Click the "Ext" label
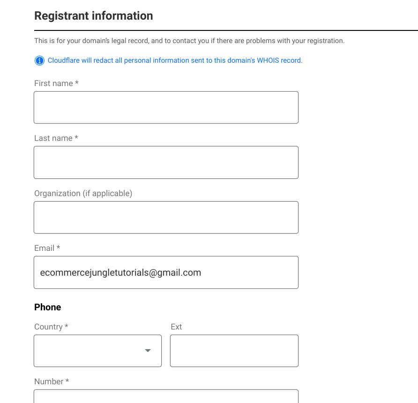The width and height of the screenshot is (418, 403). point(176,327)
